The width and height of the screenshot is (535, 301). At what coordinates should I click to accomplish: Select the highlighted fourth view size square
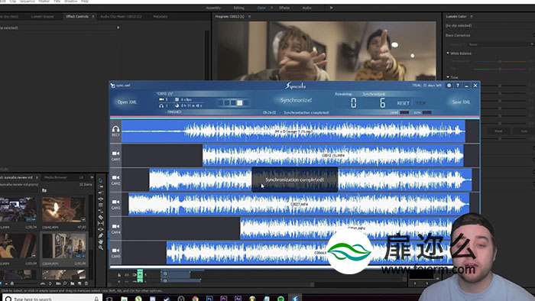pyautogui.click(x=239, y=102)
